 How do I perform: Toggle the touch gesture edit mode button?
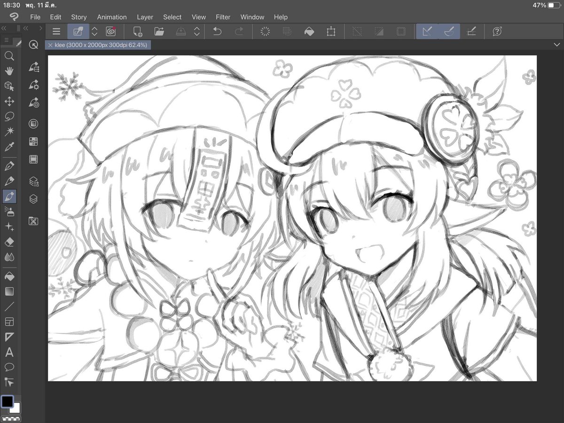pos(78,31)
